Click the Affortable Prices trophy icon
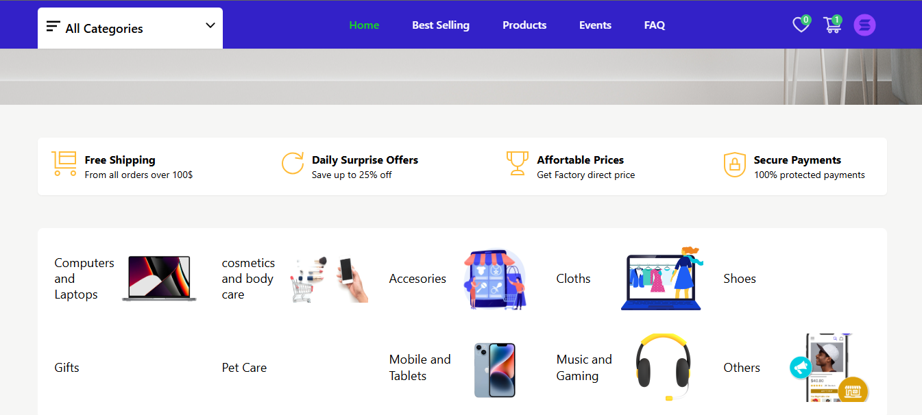 pos(517,164)
